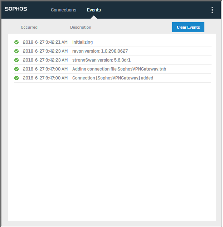This screenshot has width=223, height=227.
Task: Select the Events tab
Action: pos(94,10)
